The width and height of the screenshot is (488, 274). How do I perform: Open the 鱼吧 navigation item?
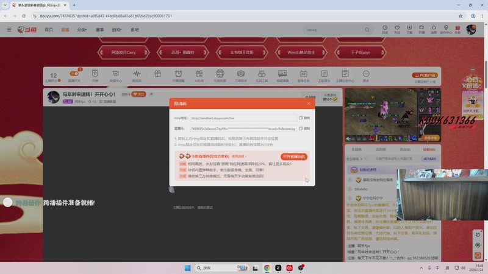tap(135, 30)
